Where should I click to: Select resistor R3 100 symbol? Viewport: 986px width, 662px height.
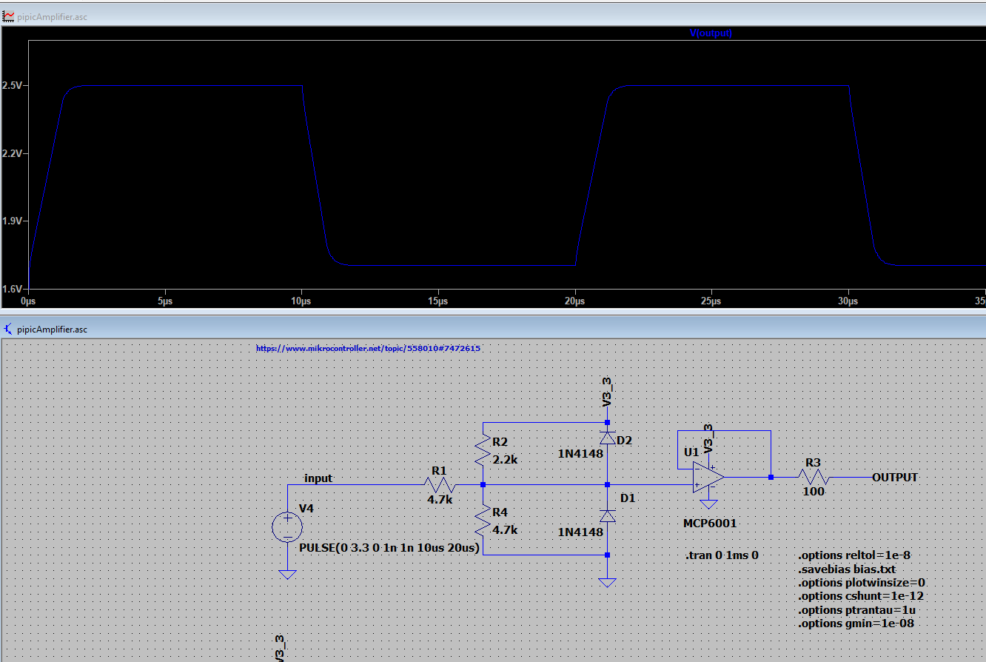812,478
